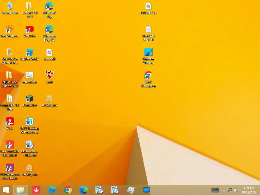Image resolution: width=260 pixels, height=195 pixels.
Task: Select the desktop.ini file beside TLauncher
Action: [x=49, y=101]
